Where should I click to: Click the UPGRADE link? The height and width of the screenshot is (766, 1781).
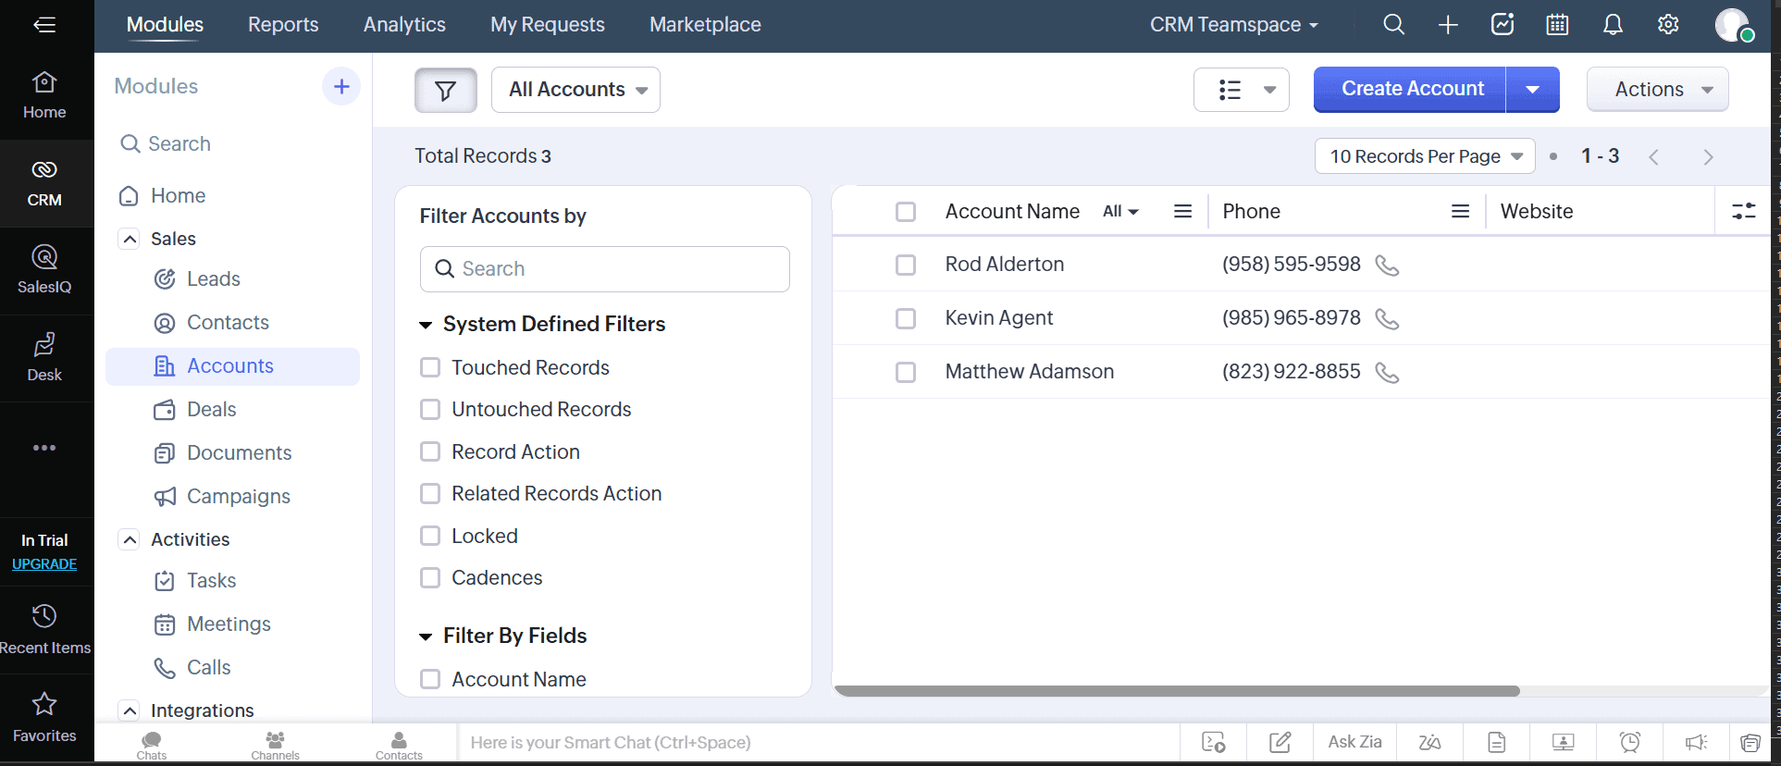point(44,564)
